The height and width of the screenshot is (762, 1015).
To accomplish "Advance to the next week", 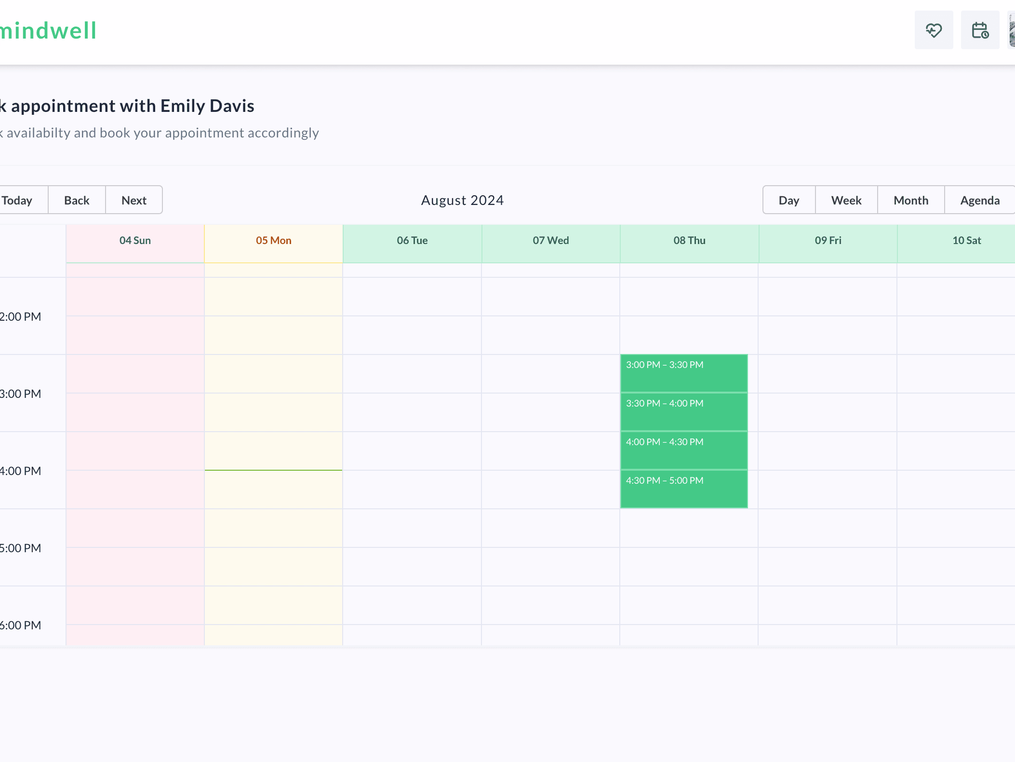I will pyautogui.click(x=134, y=200).
